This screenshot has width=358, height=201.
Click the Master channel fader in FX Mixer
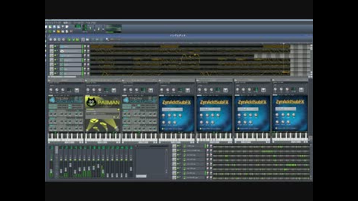(x=51, y=171)
